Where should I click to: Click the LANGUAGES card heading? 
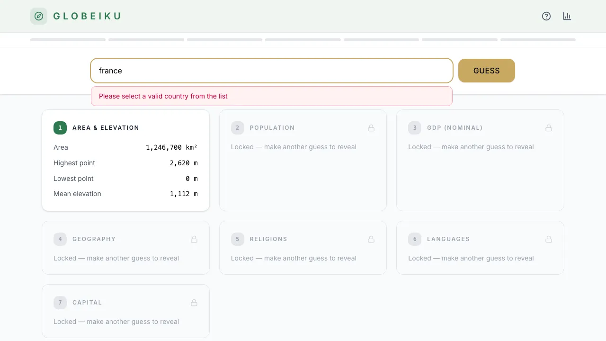[448, 239]
